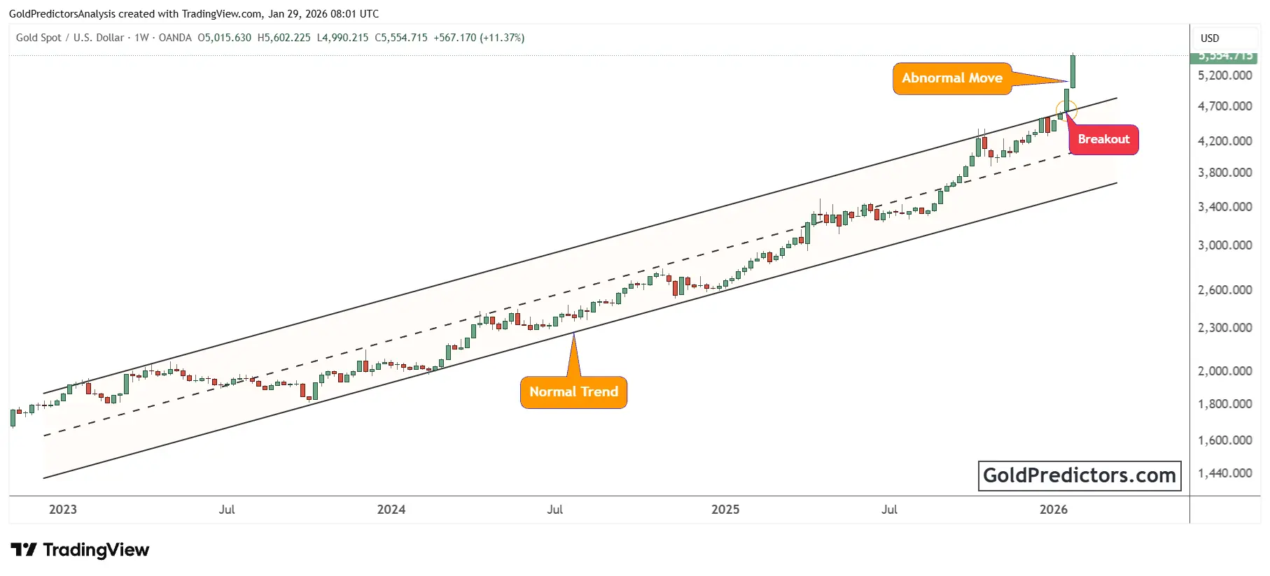Select the 2024 time axis label

[x=391, y=510]
